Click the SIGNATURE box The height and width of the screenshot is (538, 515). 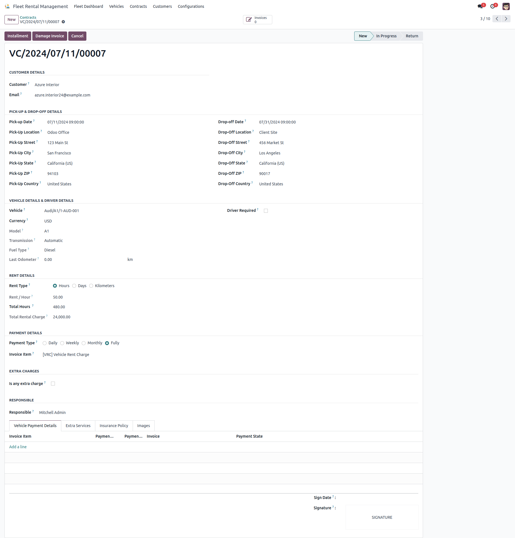382,517
